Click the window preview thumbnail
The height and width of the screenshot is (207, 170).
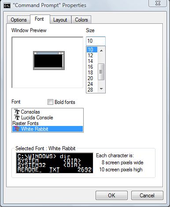click(x=49, y=60)
